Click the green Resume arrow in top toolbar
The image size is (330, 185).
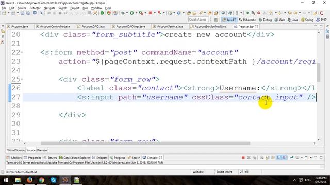point(247,13)
